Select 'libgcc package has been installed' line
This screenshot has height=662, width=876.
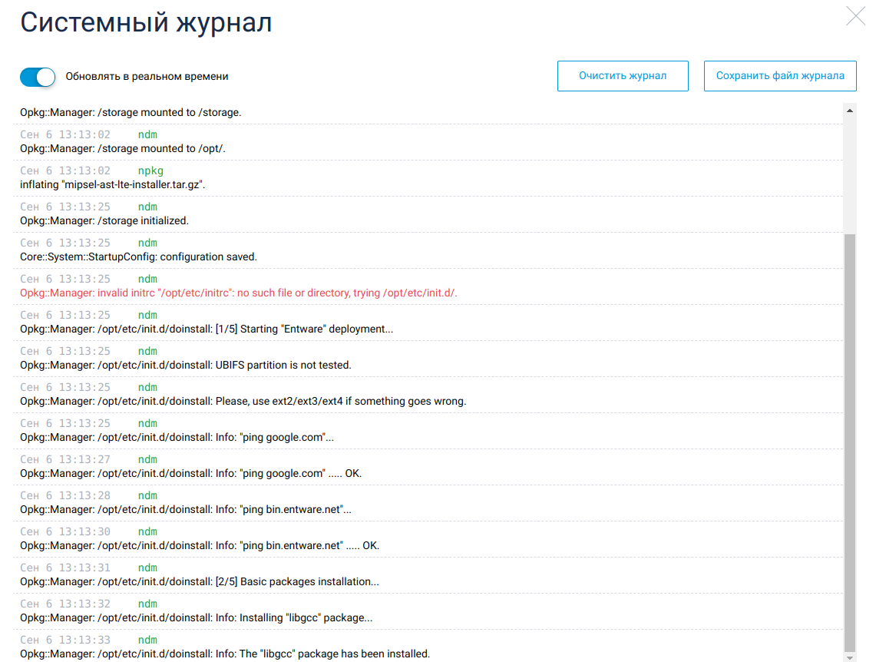225,654
